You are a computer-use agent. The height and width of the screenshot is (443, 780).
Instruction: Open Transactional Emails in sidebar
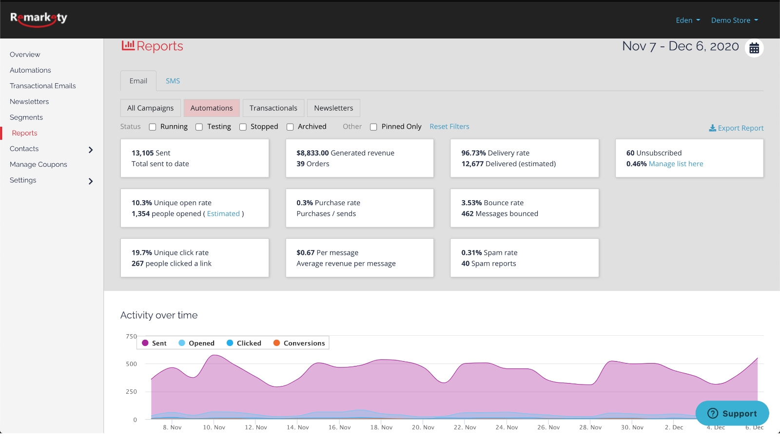(x=43, y=86)
